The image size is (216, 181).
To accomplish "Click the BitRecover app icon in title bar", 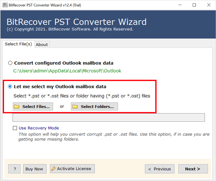I will (5, 5).
